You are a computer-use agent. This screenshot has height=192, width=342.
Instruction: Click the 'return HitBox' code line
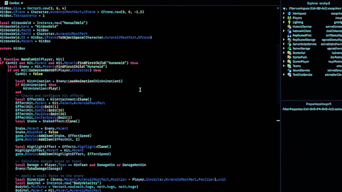pyautogui.click(x=13, y=48)
